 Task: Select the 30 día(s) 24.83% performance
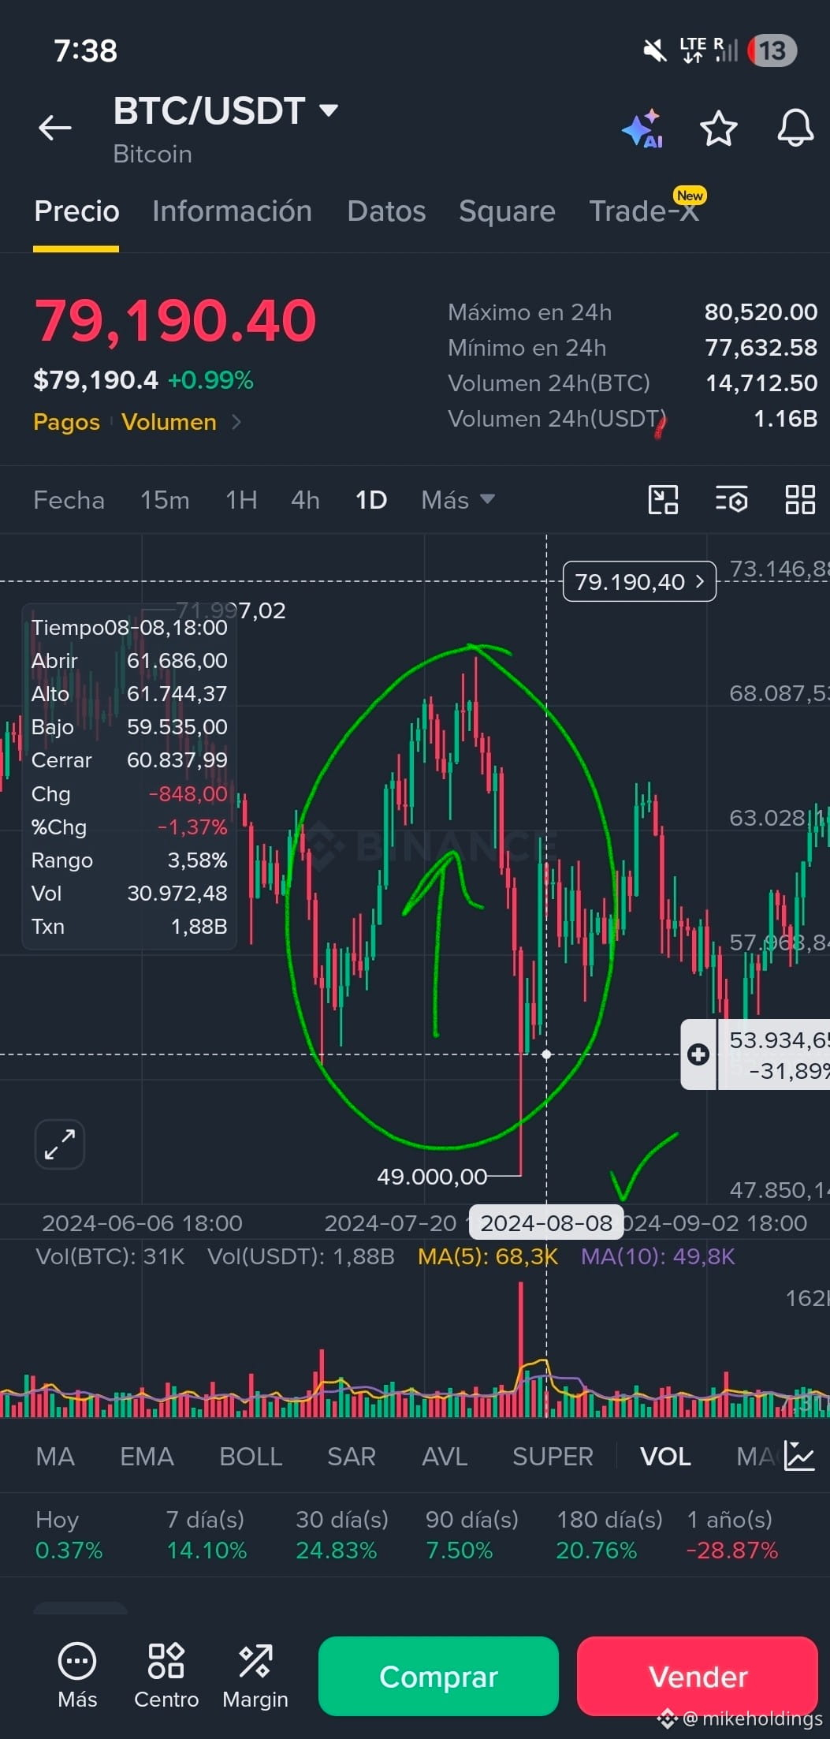[341, 1535]
